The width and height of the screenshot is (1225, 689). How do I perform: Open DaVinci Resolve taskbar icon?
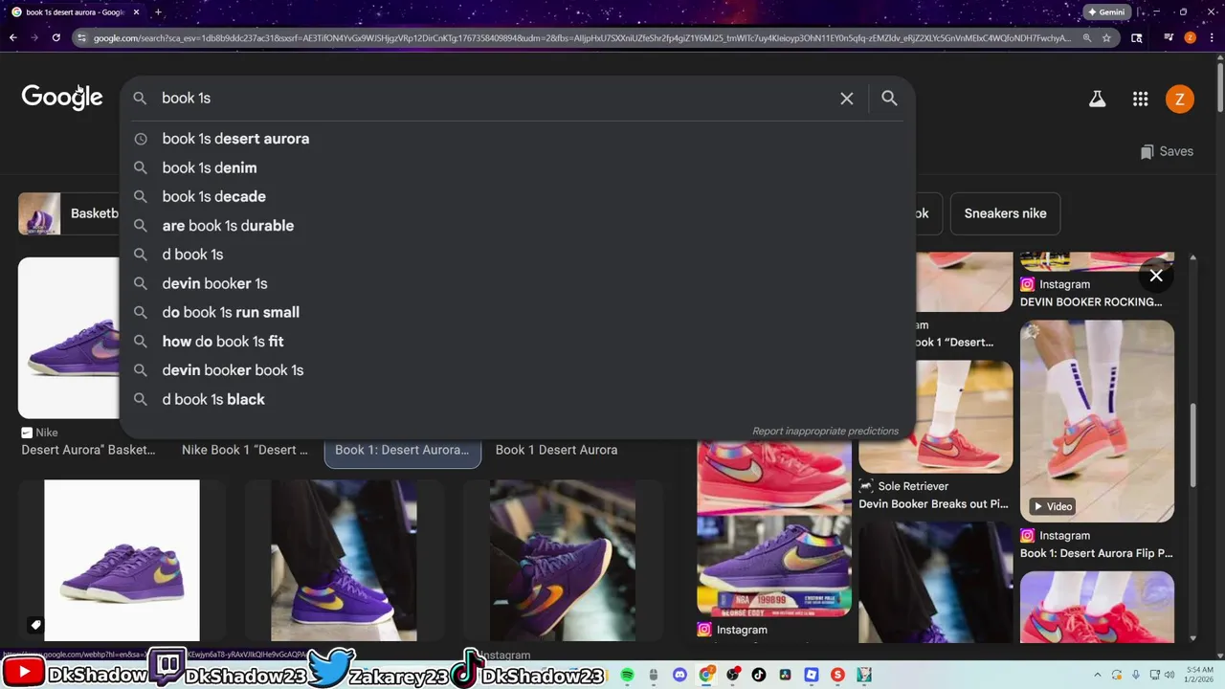pyautogui.click(x=786, y=675)
